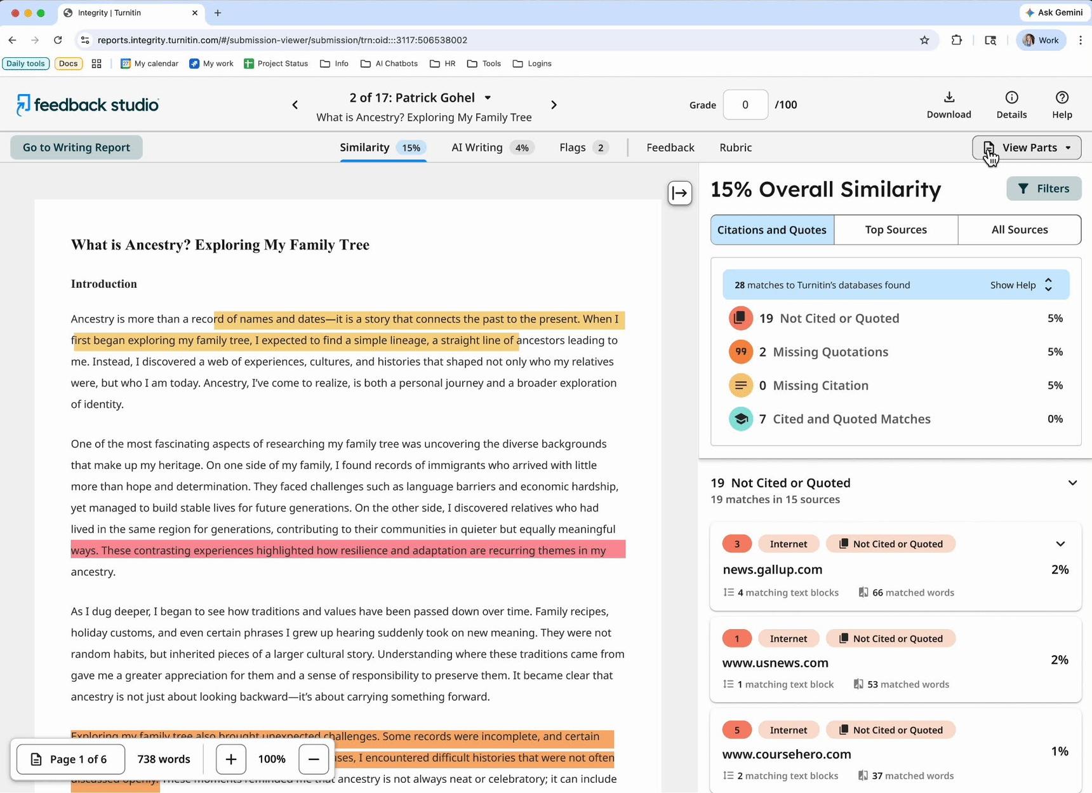Open submission Details info icon

point(1011,97)
